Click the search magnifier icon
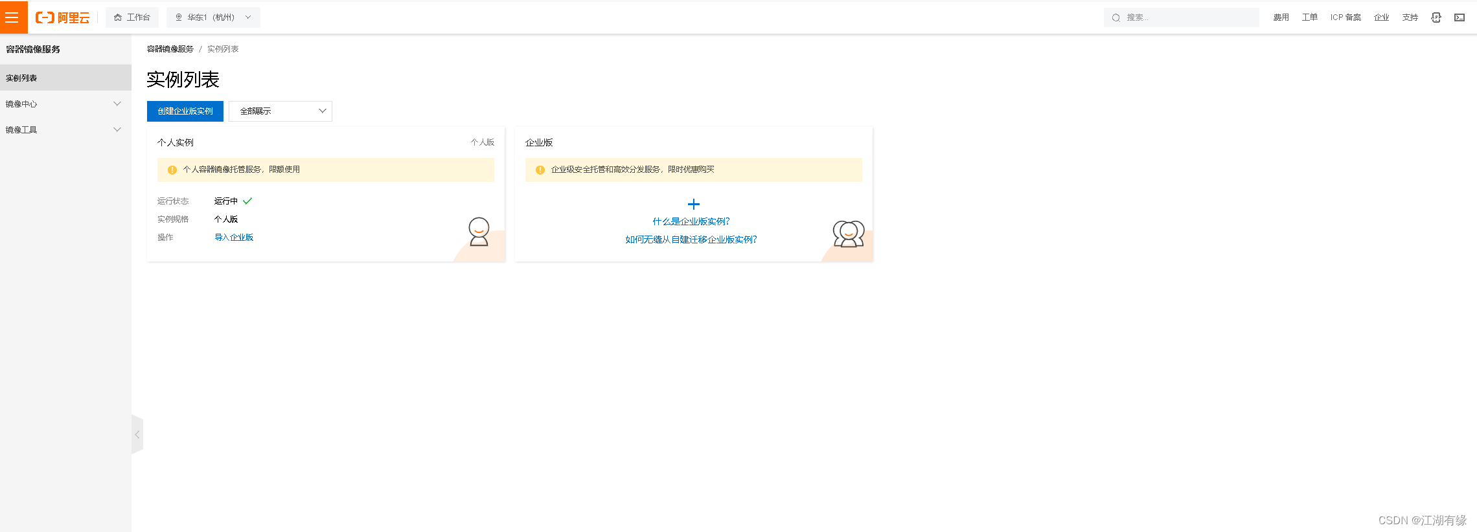1477x532 pixels. [1116, 17]
